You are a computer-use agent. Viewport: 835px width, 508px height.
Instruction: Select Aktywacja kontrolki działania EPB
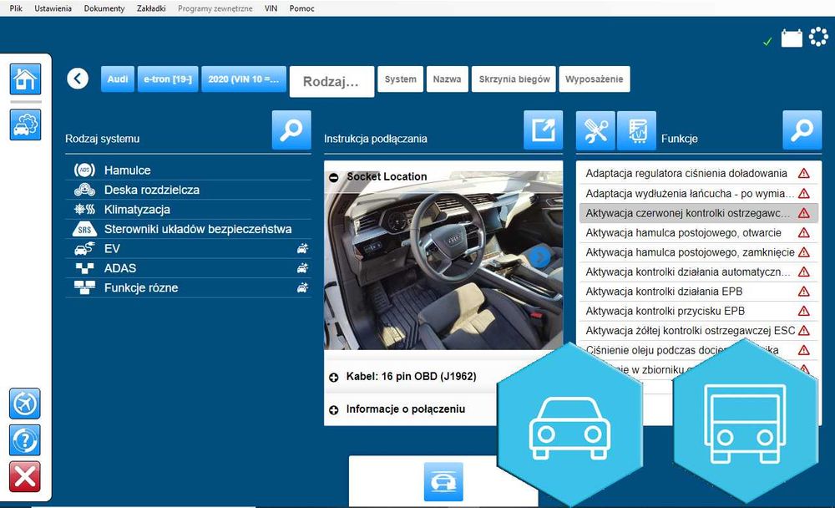click(x=698, y=292)
